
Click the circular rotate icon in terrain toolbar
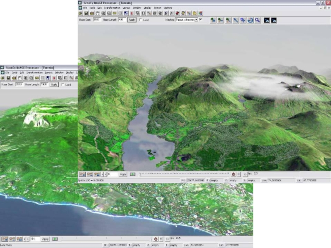250,20
